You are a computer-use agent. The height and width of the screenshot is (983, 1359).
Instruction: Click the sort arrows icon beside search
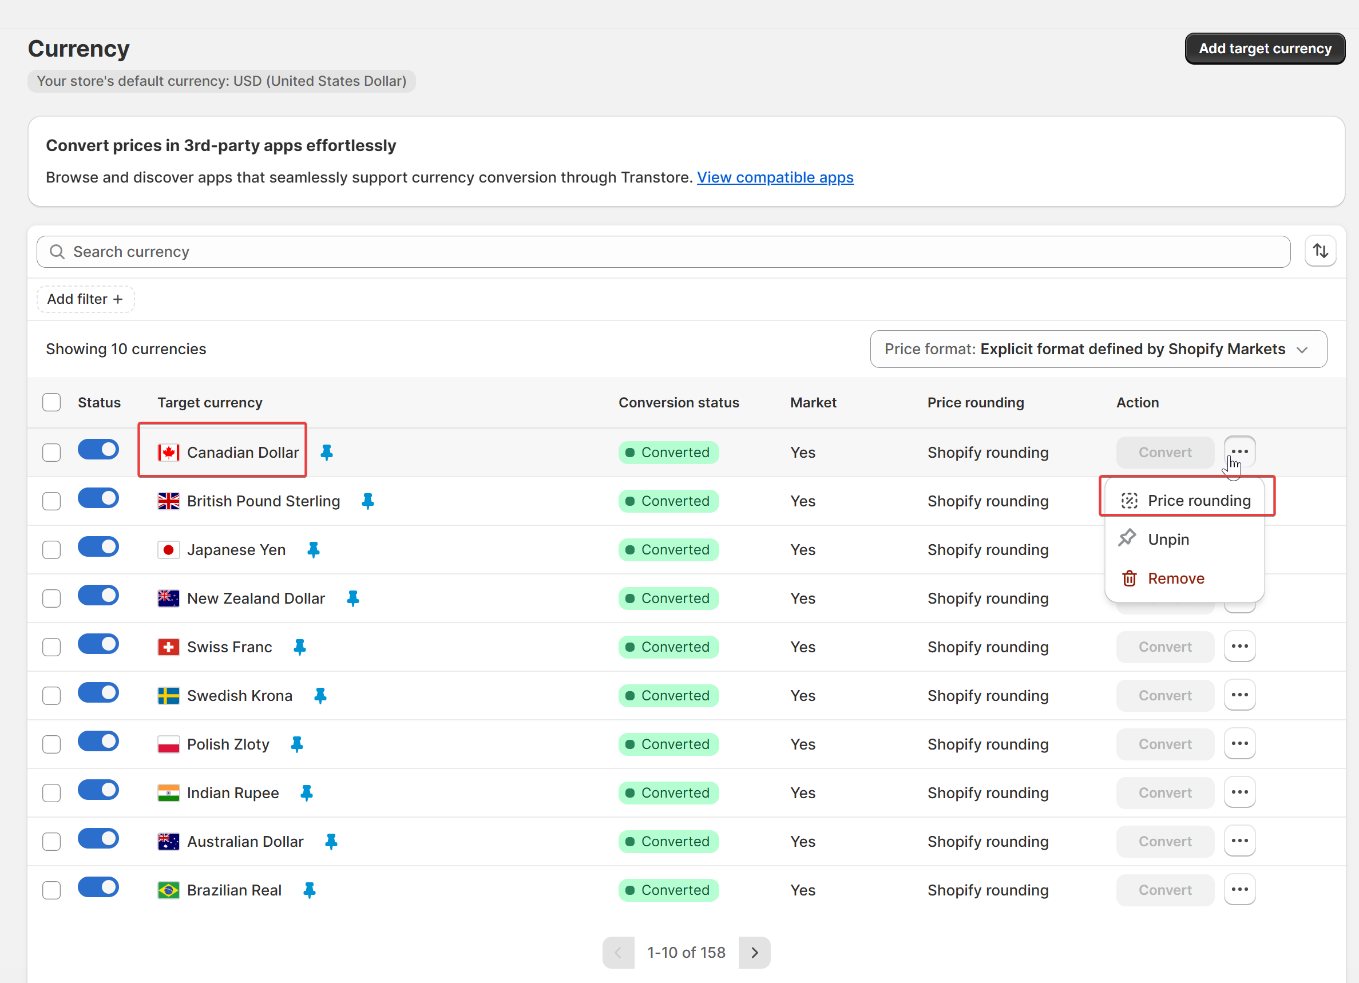(x=1320, y=251)
